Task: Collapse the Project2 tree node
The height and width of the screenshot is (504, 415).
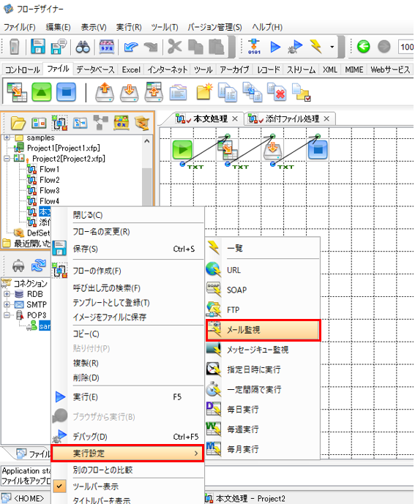Action: click(x=7, y=159)
